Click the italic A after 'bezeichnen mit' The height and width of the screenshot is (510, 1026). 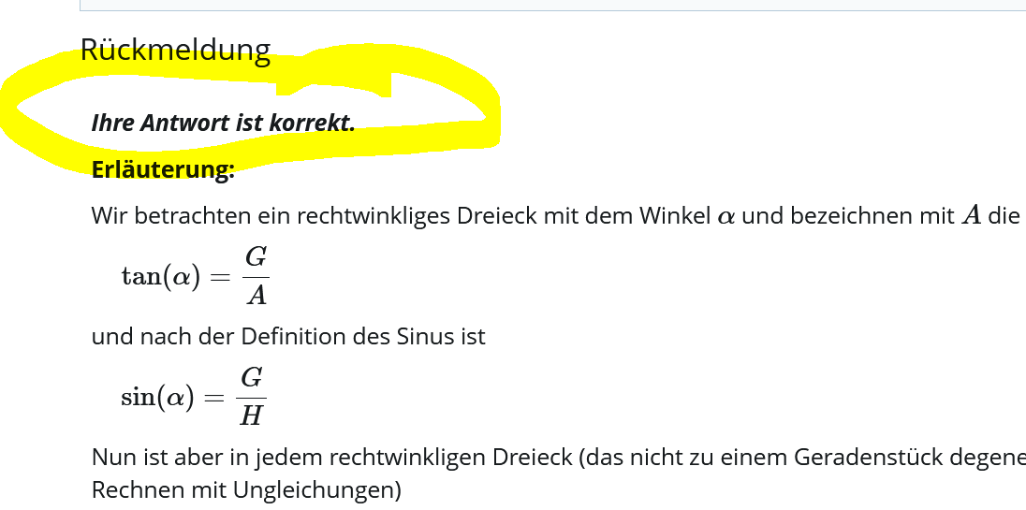coord(971,216)
